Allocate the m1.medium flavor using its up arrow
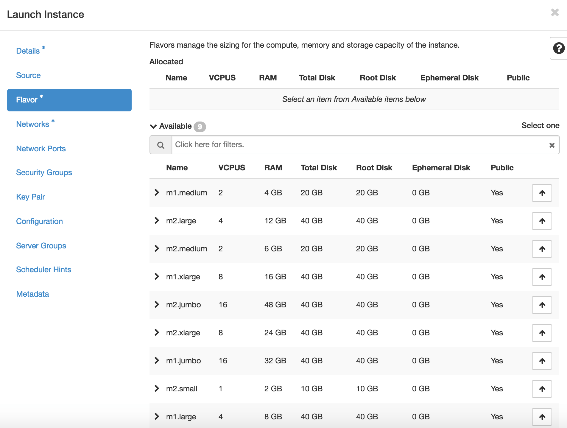Image resolution: width=567 pixels, height=428 pixels. [542, 193]
